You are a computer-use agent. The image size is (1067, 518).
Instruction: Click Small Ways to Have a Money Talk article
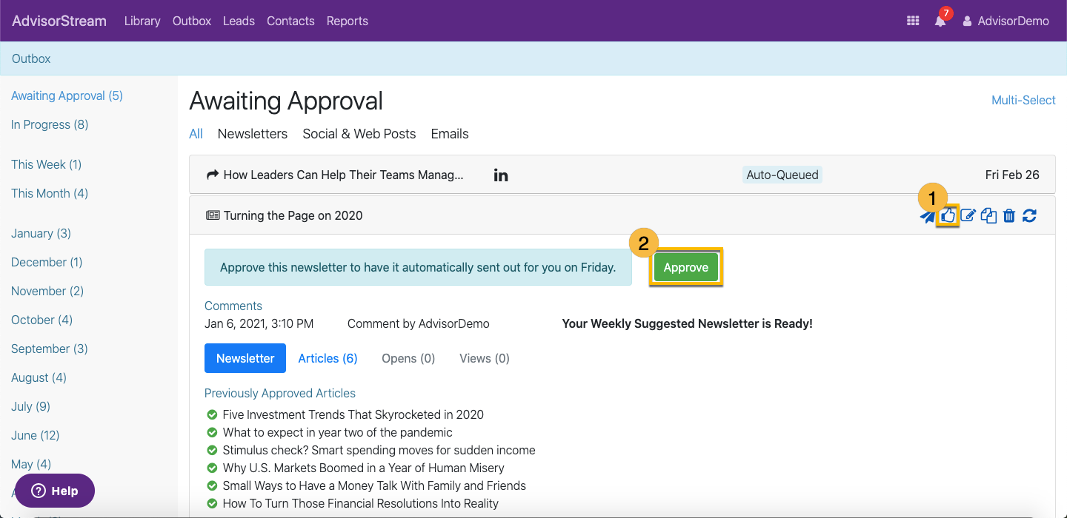click(x=374, y=485)
